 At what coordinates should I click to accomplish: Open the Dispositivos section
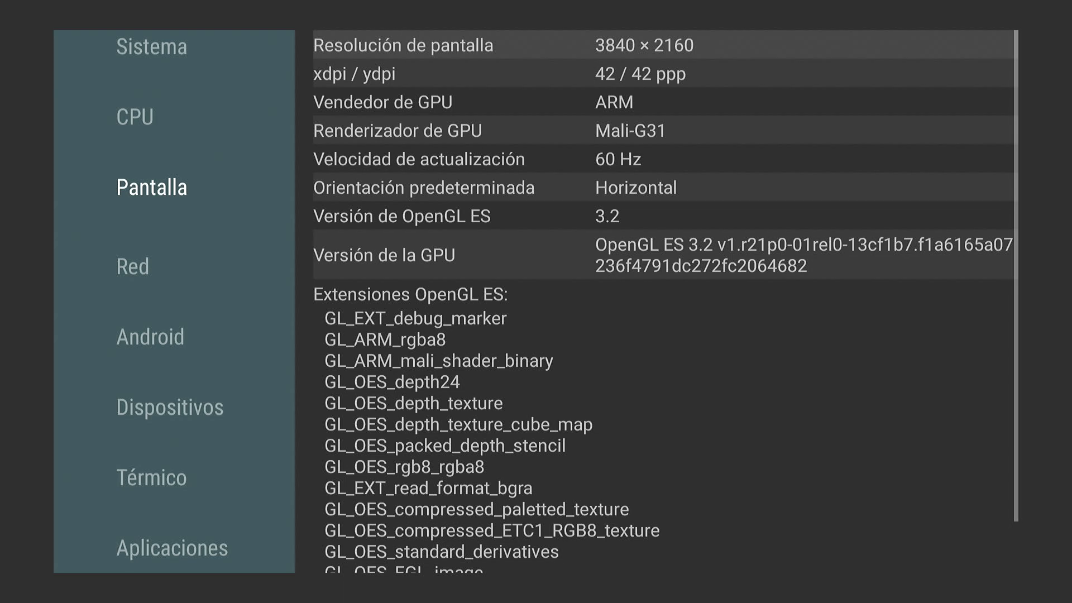(170, 408)
